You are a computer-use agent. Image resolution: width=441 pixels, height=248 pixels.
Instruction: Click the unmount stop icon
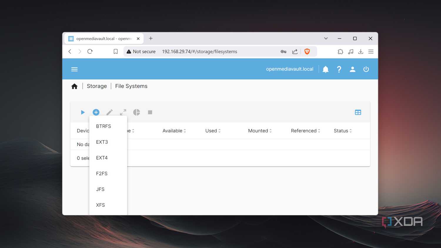pyautogui.click(x=150, y=112)
